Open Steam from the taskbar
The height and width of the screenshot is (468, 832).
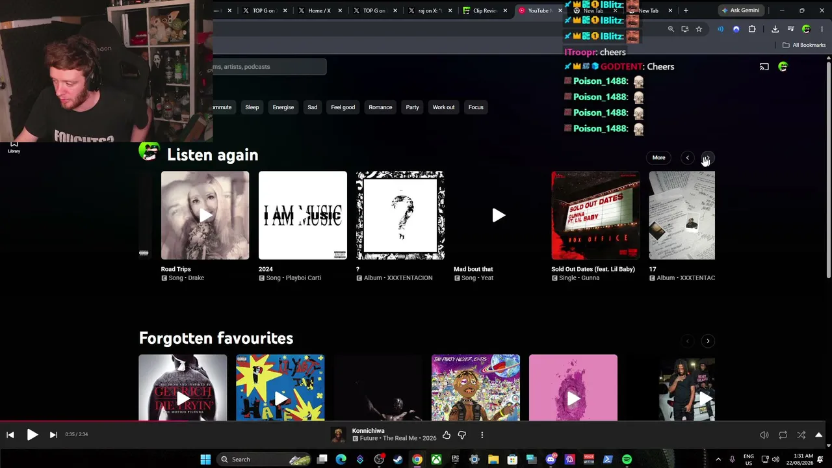click(398, 460)
